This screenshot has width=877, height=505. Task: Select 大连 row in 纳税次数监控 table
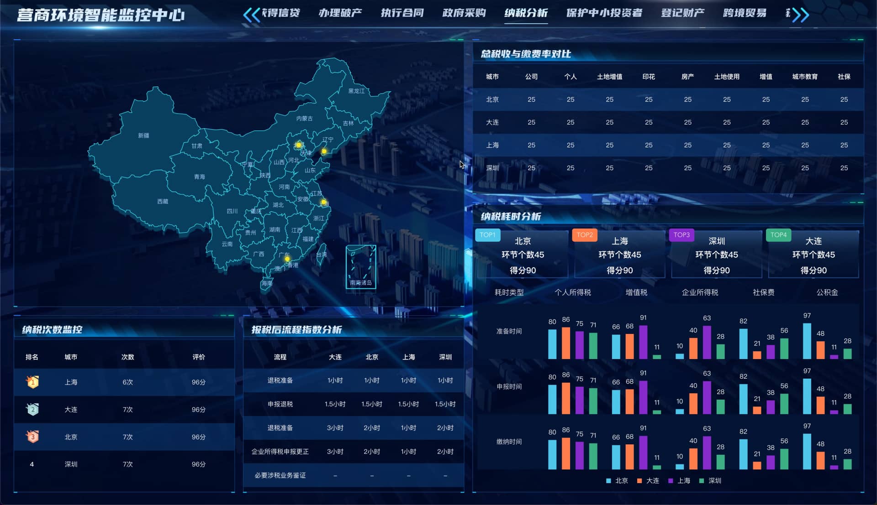pyautogui.click(x=124, y=410)
